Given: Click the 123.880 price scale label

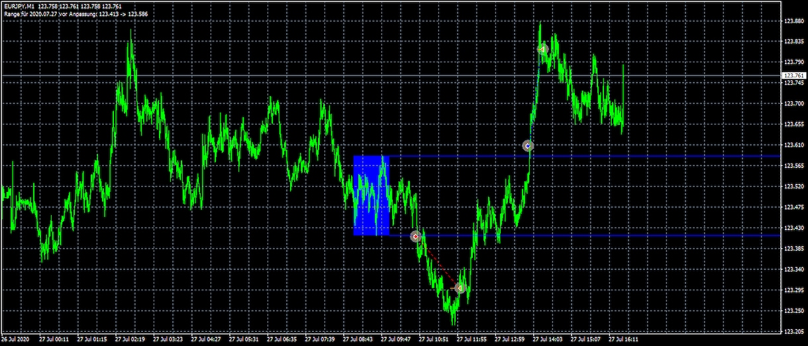Looking at the screenshot, I should pos(794,21).
